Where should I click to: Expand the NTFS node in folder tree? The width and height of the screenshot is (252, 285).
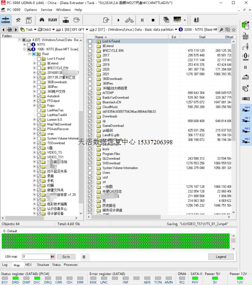[24, 45]
